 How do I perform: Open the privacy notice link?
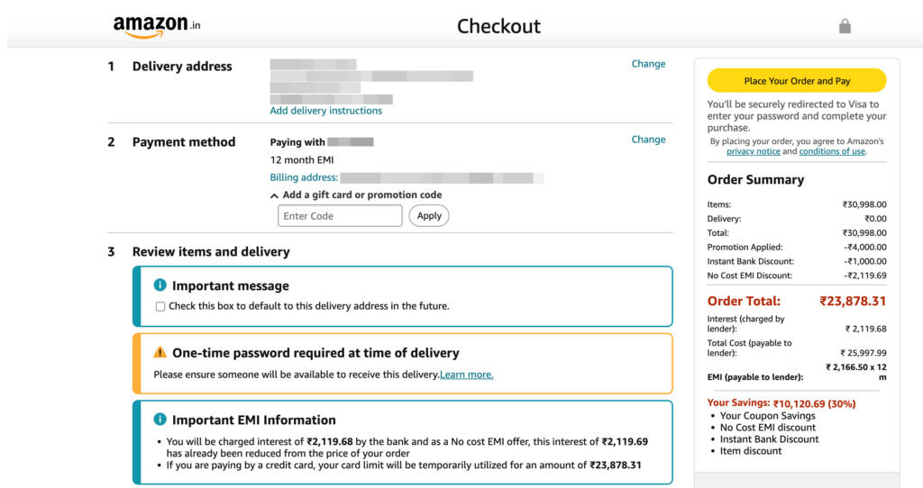pos(753,152)
